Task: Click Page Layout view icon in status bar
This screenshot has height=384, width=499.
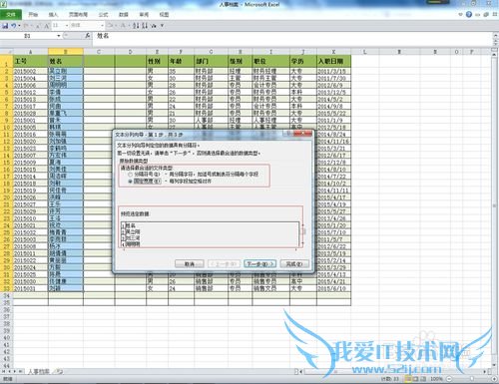Action: click(415, 379)
